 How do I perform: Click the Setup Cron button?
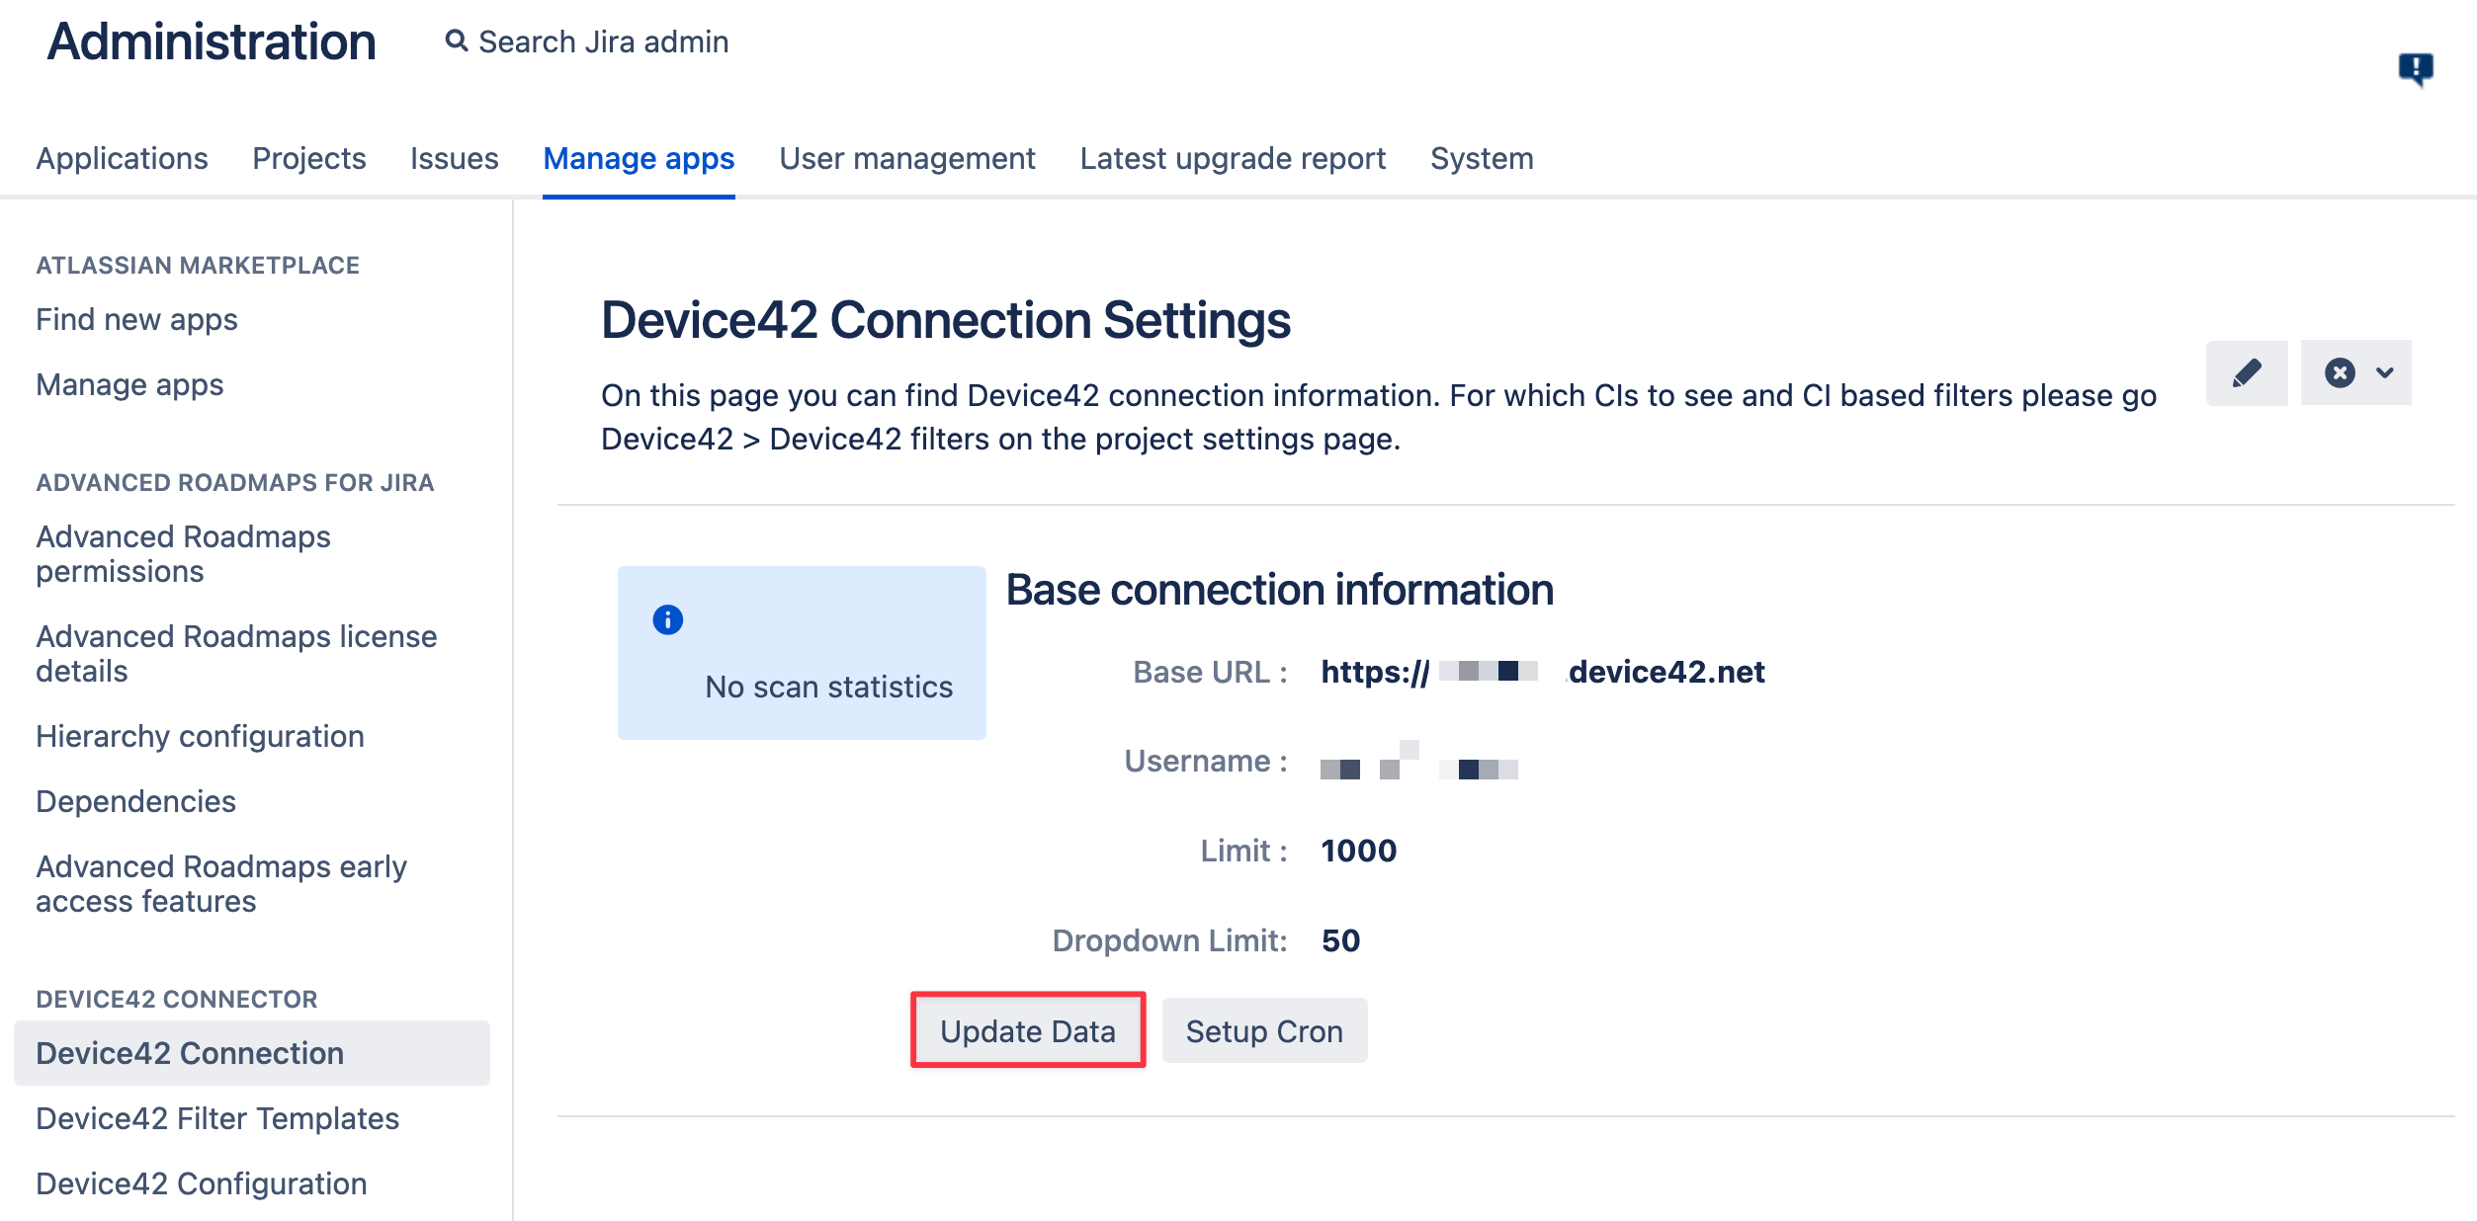tap(1264, 1030)
